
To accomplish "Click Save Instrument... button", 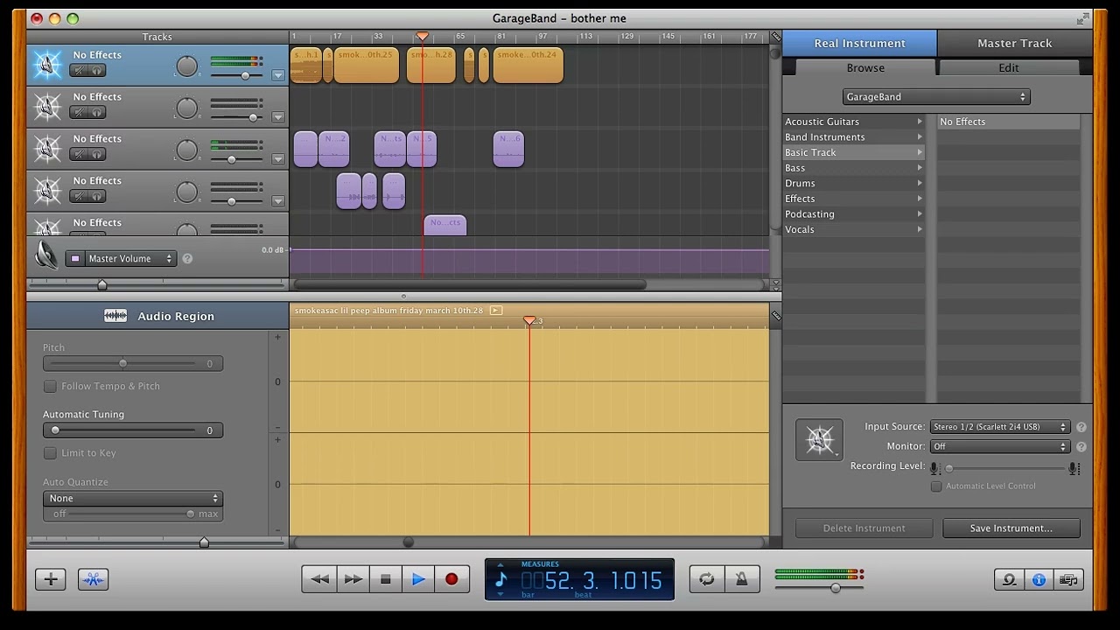I will click(x=1011, y=528).
